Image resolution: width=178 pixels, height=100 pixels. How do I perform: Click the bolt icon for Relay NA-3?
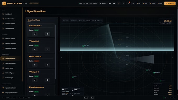[35, 49]
